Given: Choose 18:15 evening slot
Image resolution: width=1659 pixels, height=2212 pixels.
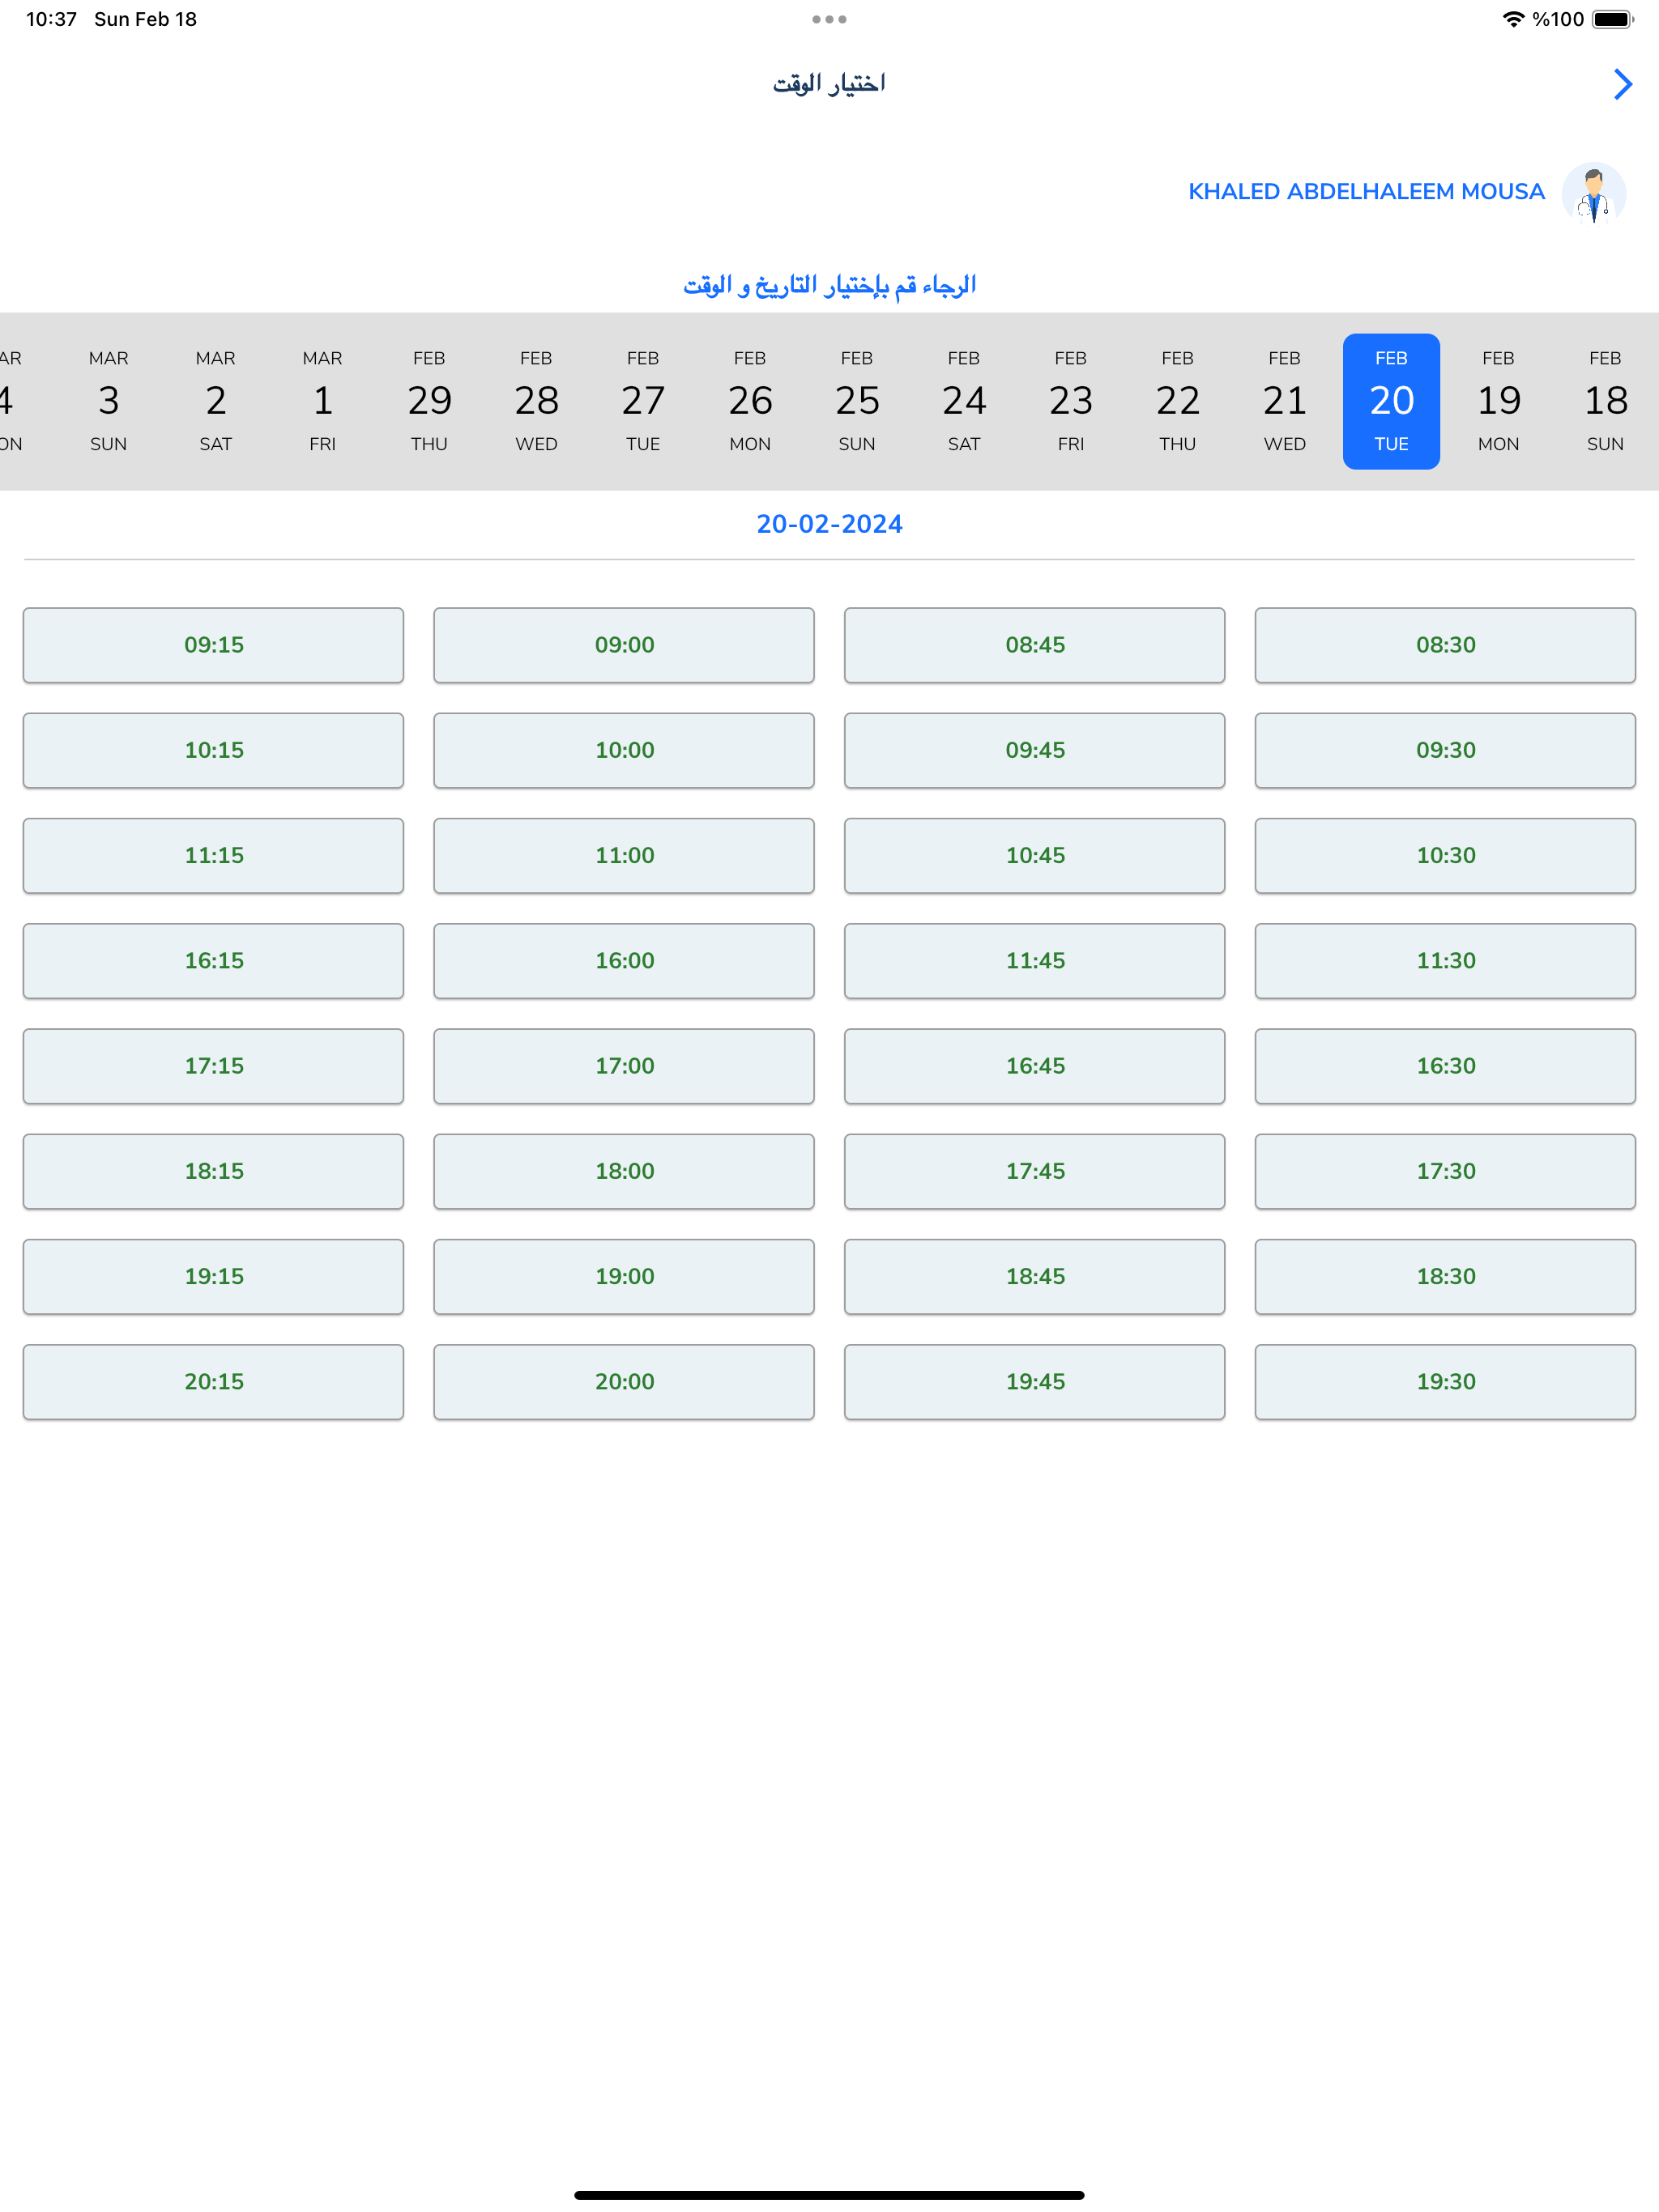Looking at the screenshot, I should click(213, 1171).
